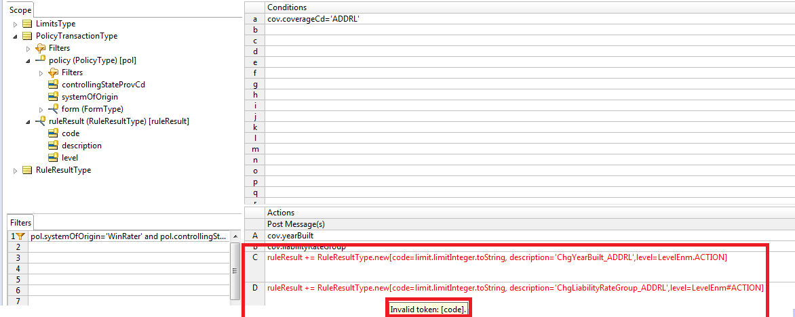The image size is (795, 317).
Task: Select the Filters tab
Action: [x=21, y=222]
